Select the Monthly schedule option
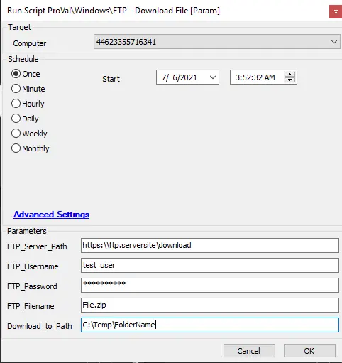This screenshot has width=342, height=363. 16,148
